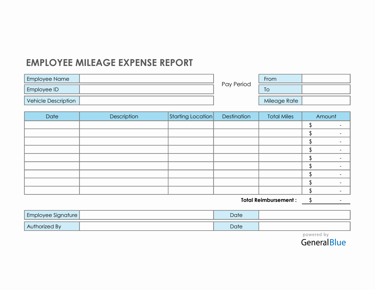Click the Total Reimbursement amount field
Image resolution: width=375 pixels, height=290 pixels.
click(326, 200)
